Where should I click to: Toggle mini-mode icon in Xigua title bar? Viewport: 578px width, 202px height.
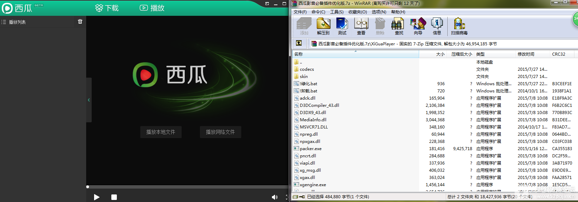[267, 4]
